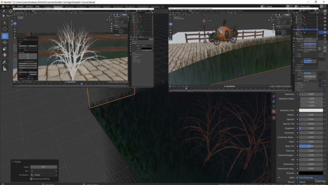Screen dimensions: 328x185
Task: Switch to the Animation workspace tab
Action: click(118, 7)
